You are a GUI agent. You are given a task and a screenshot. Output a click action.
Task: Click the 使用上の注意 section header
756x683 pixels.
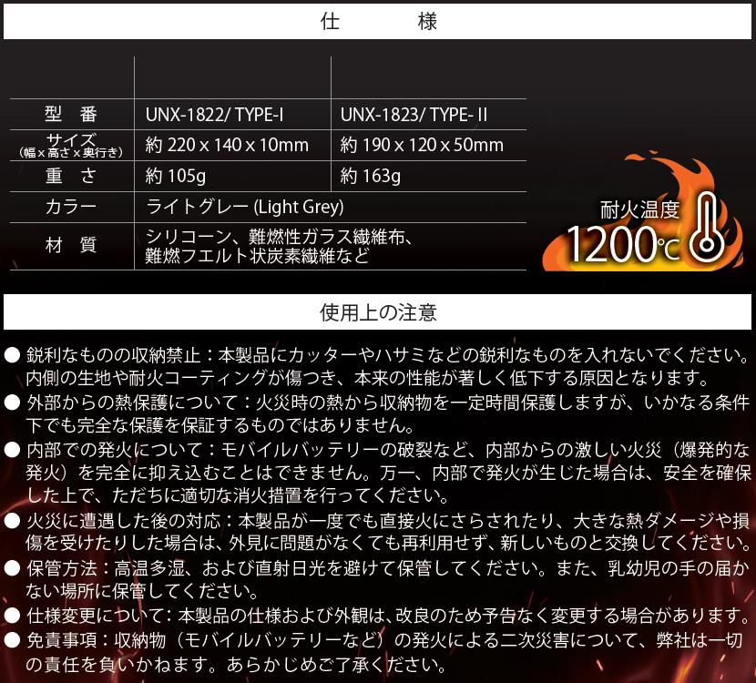377,312
